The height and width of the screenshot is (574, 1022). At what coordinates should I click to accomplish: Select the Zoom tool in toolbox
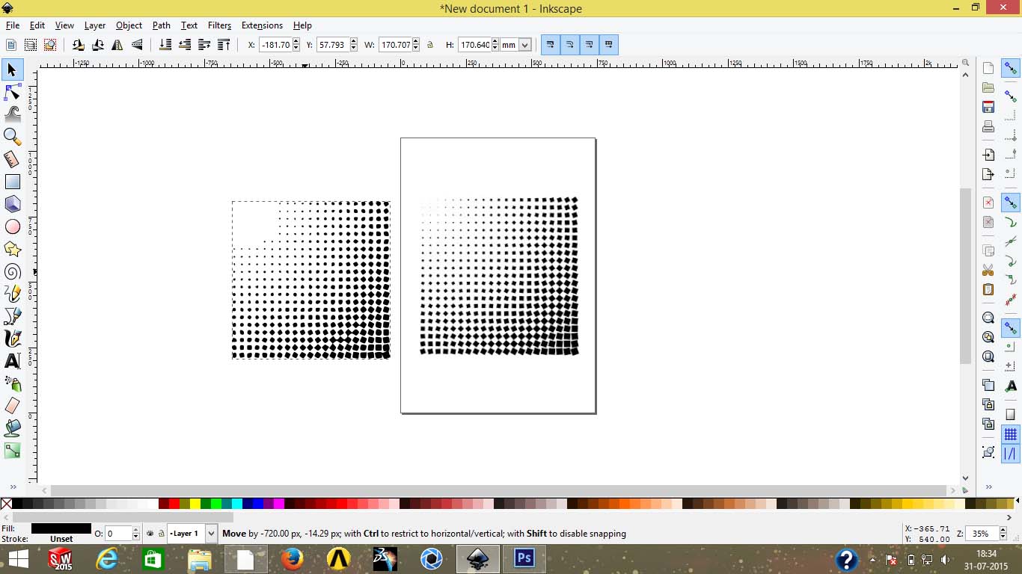12,137
